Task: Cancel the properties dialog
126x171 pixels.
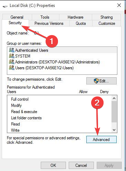Action: click(81, 165)
